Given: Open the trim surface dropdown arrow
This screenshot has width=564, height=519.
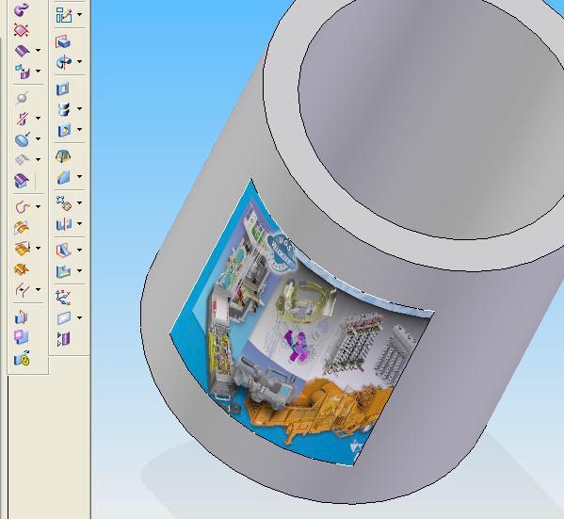Looking at the screenshot, I should (x=38, y=118).
